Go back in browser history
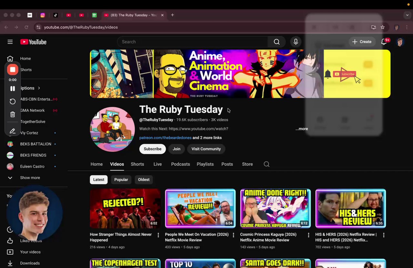Viewport: 413px width, 268px height. tap(6, 27)
